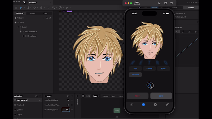Toggle the Listeners panel arrow

click(77, 96)
